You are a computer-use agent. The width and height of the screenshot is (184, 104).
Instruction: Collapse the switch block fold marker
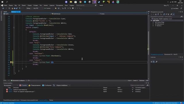pos(14,27)
